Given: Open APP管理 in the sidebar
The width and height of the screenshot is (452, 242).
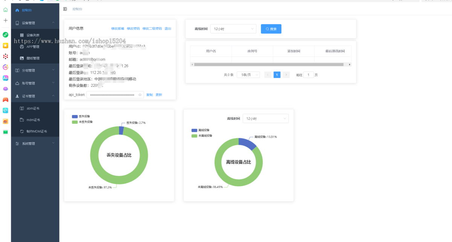Looking at the screenshot, I should tap(35, 47).
